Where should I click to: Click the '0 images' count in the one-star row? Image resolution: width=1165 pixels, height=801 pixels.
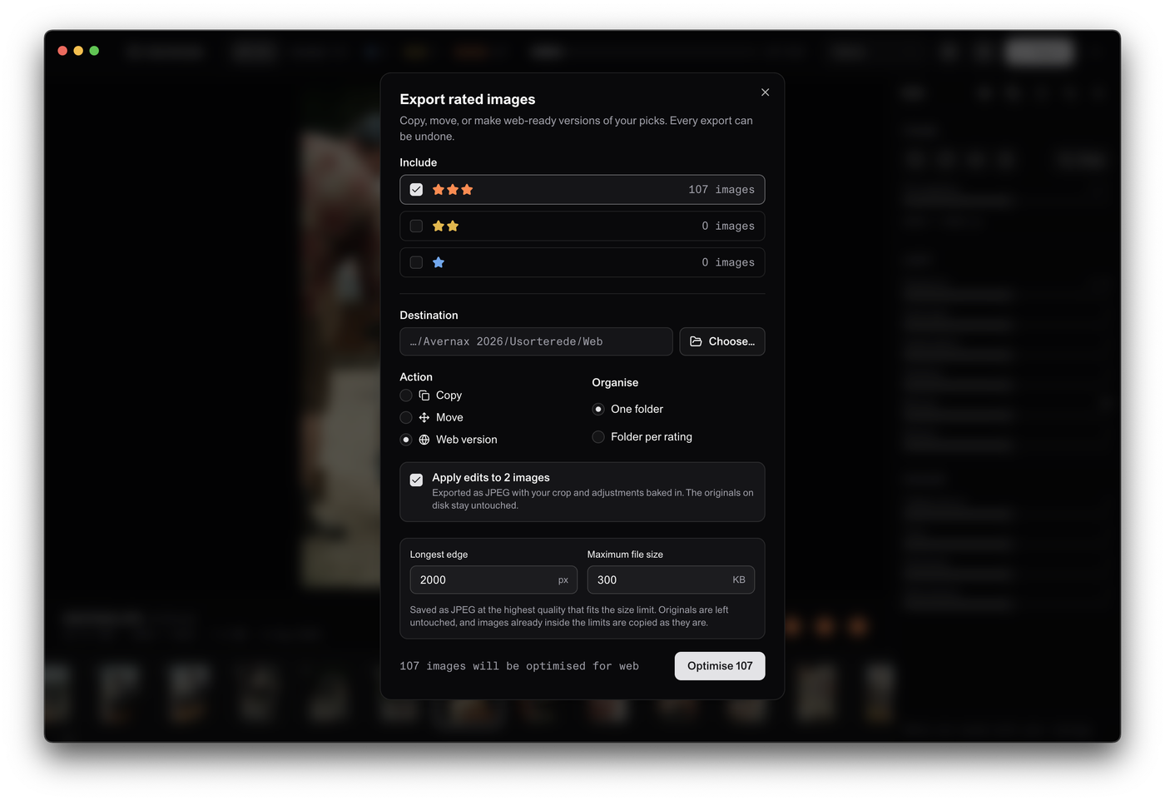[x=728, y=262]
